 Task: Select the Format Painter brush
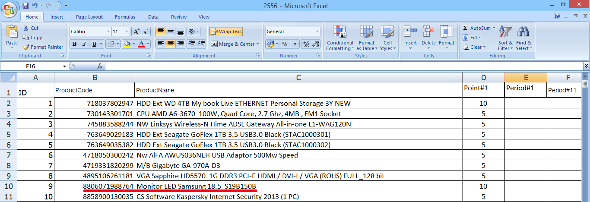tap(26, 47)
